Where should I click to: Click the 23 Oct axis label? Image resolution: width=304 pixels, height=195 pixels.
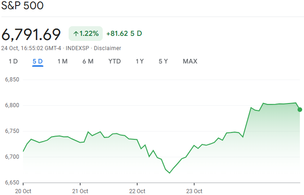194,191
